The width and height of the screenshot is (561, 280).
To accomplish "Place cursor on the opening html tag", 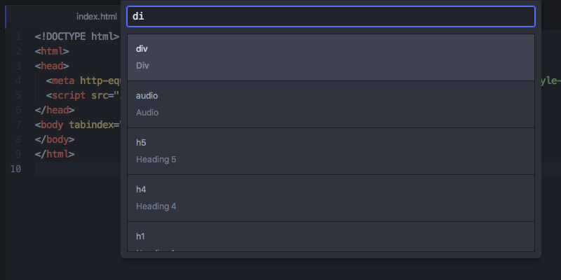I will coord(52,51).
